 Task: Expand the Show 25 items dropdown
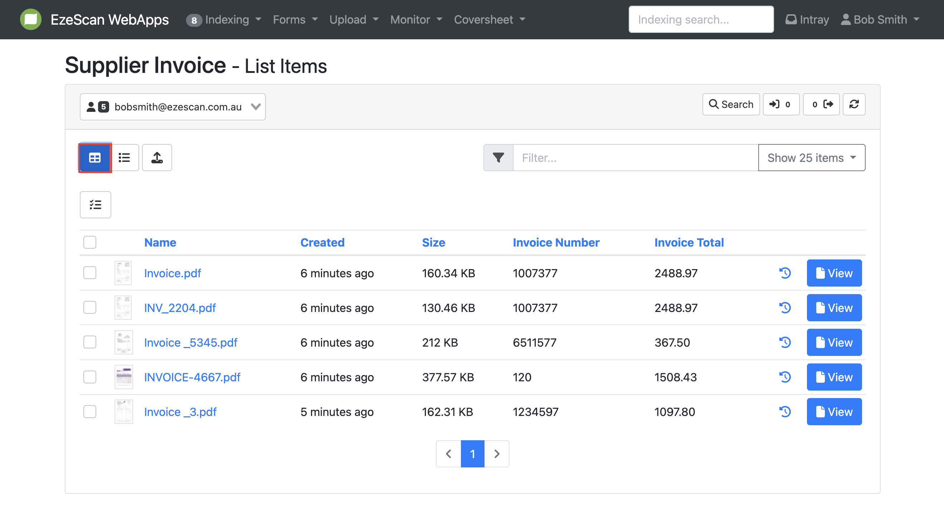811,158
